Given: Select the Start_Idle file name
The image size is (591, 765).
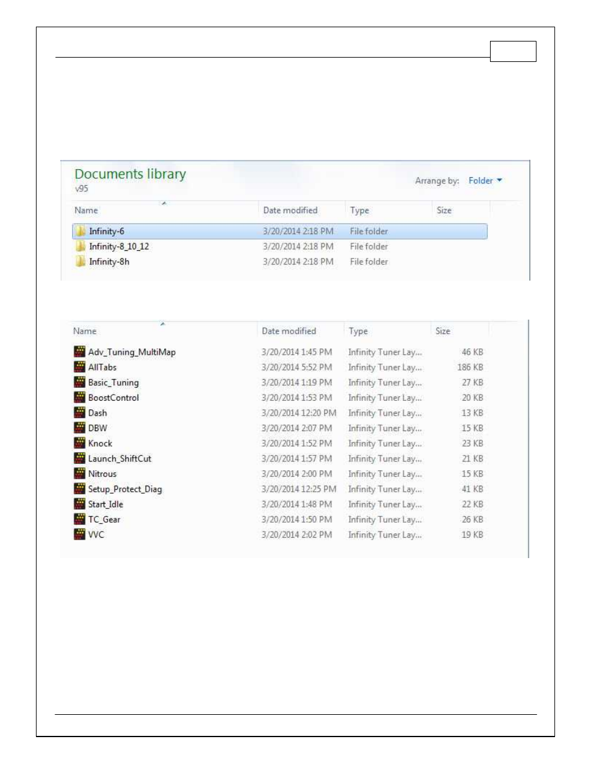Looking at the screenshot, I should (x=105, y=504).
